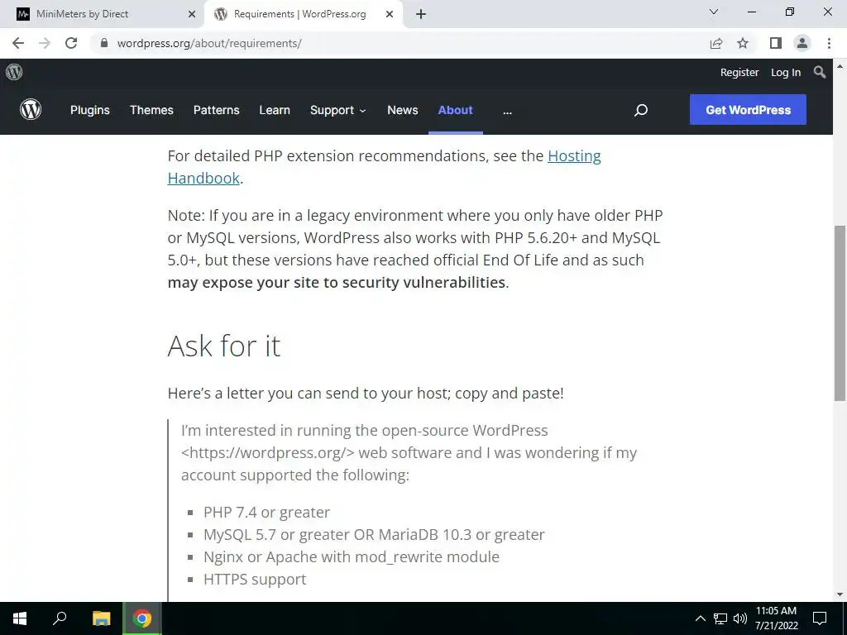
Task: Open the Chrome profile avatar
Action: (802, 43)
